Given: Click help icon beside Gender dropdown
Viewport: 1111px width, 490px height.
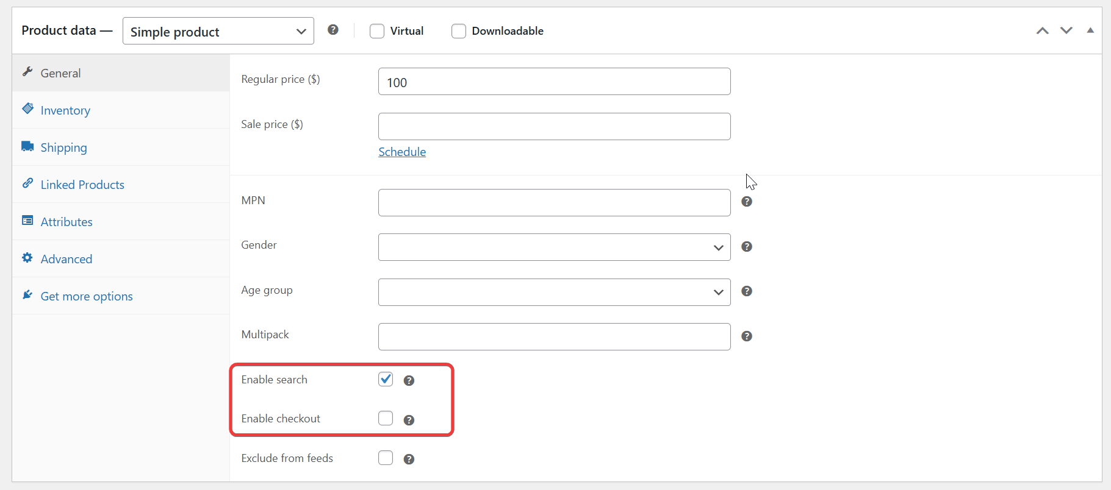Looking at the screenshot, I should (x=746, y=247).
